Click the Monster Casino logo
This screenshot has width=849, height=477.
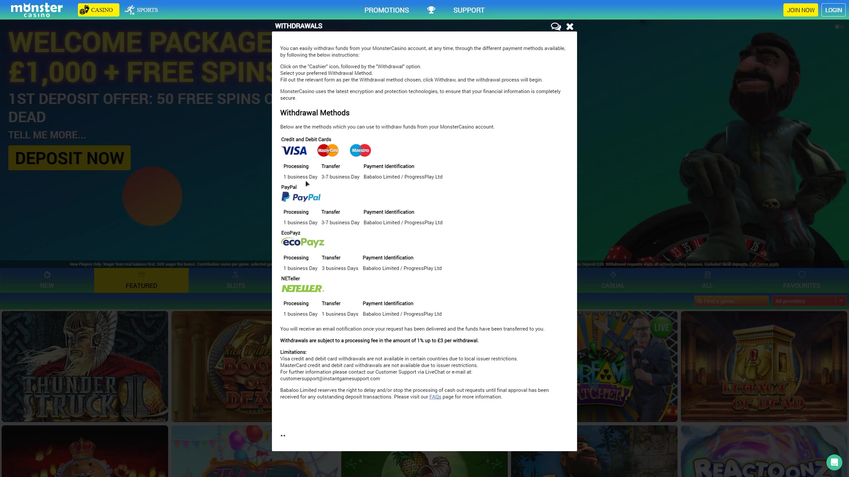[36, 10]
